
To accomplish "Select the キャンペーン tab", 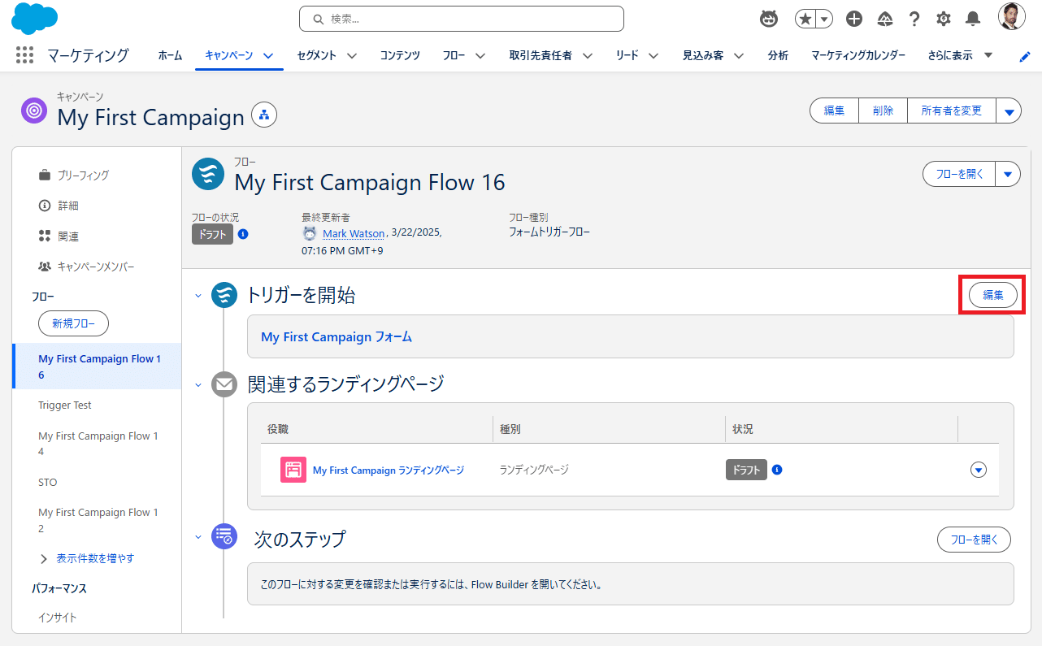I will (228, 55).
